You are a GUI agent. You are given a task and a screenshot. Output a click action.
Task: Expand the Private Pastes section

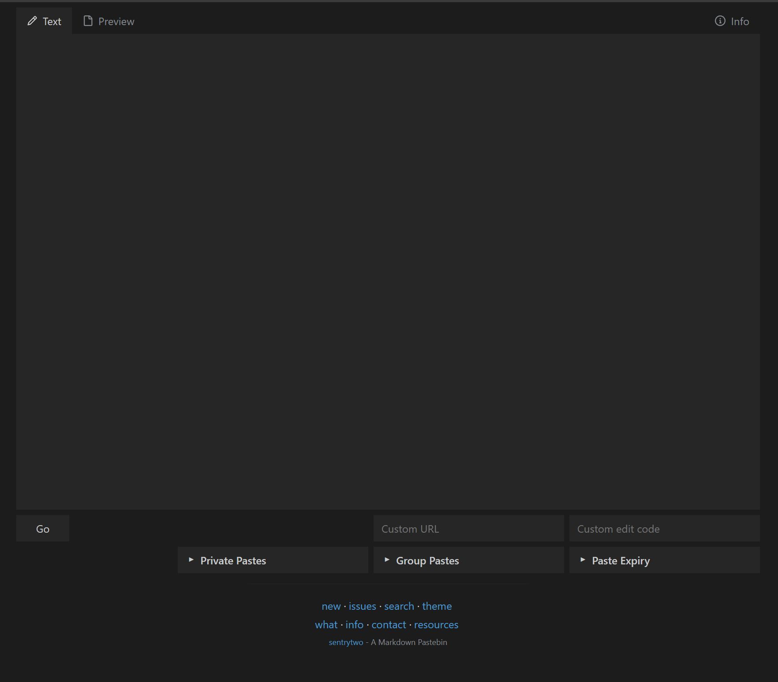pos(233,560)
